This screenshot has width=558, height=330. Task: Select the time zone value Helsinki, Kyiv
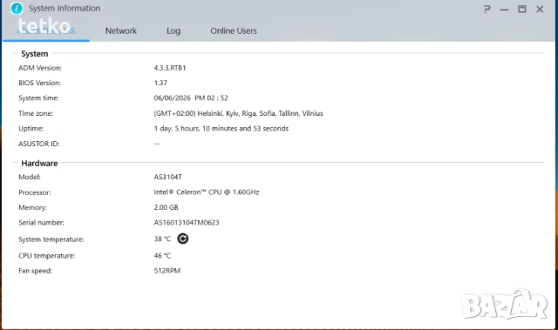tap(238, 113)
